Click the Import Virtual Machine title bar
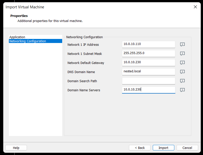The height and width of the screenshot is (155, 203). 101,7
